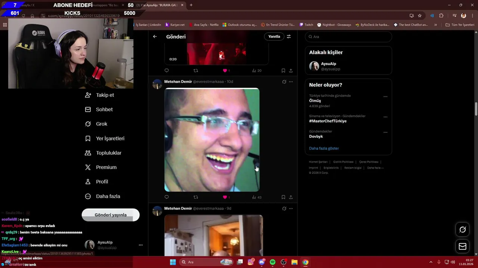View analytics showing 43 views

(257, 197)
